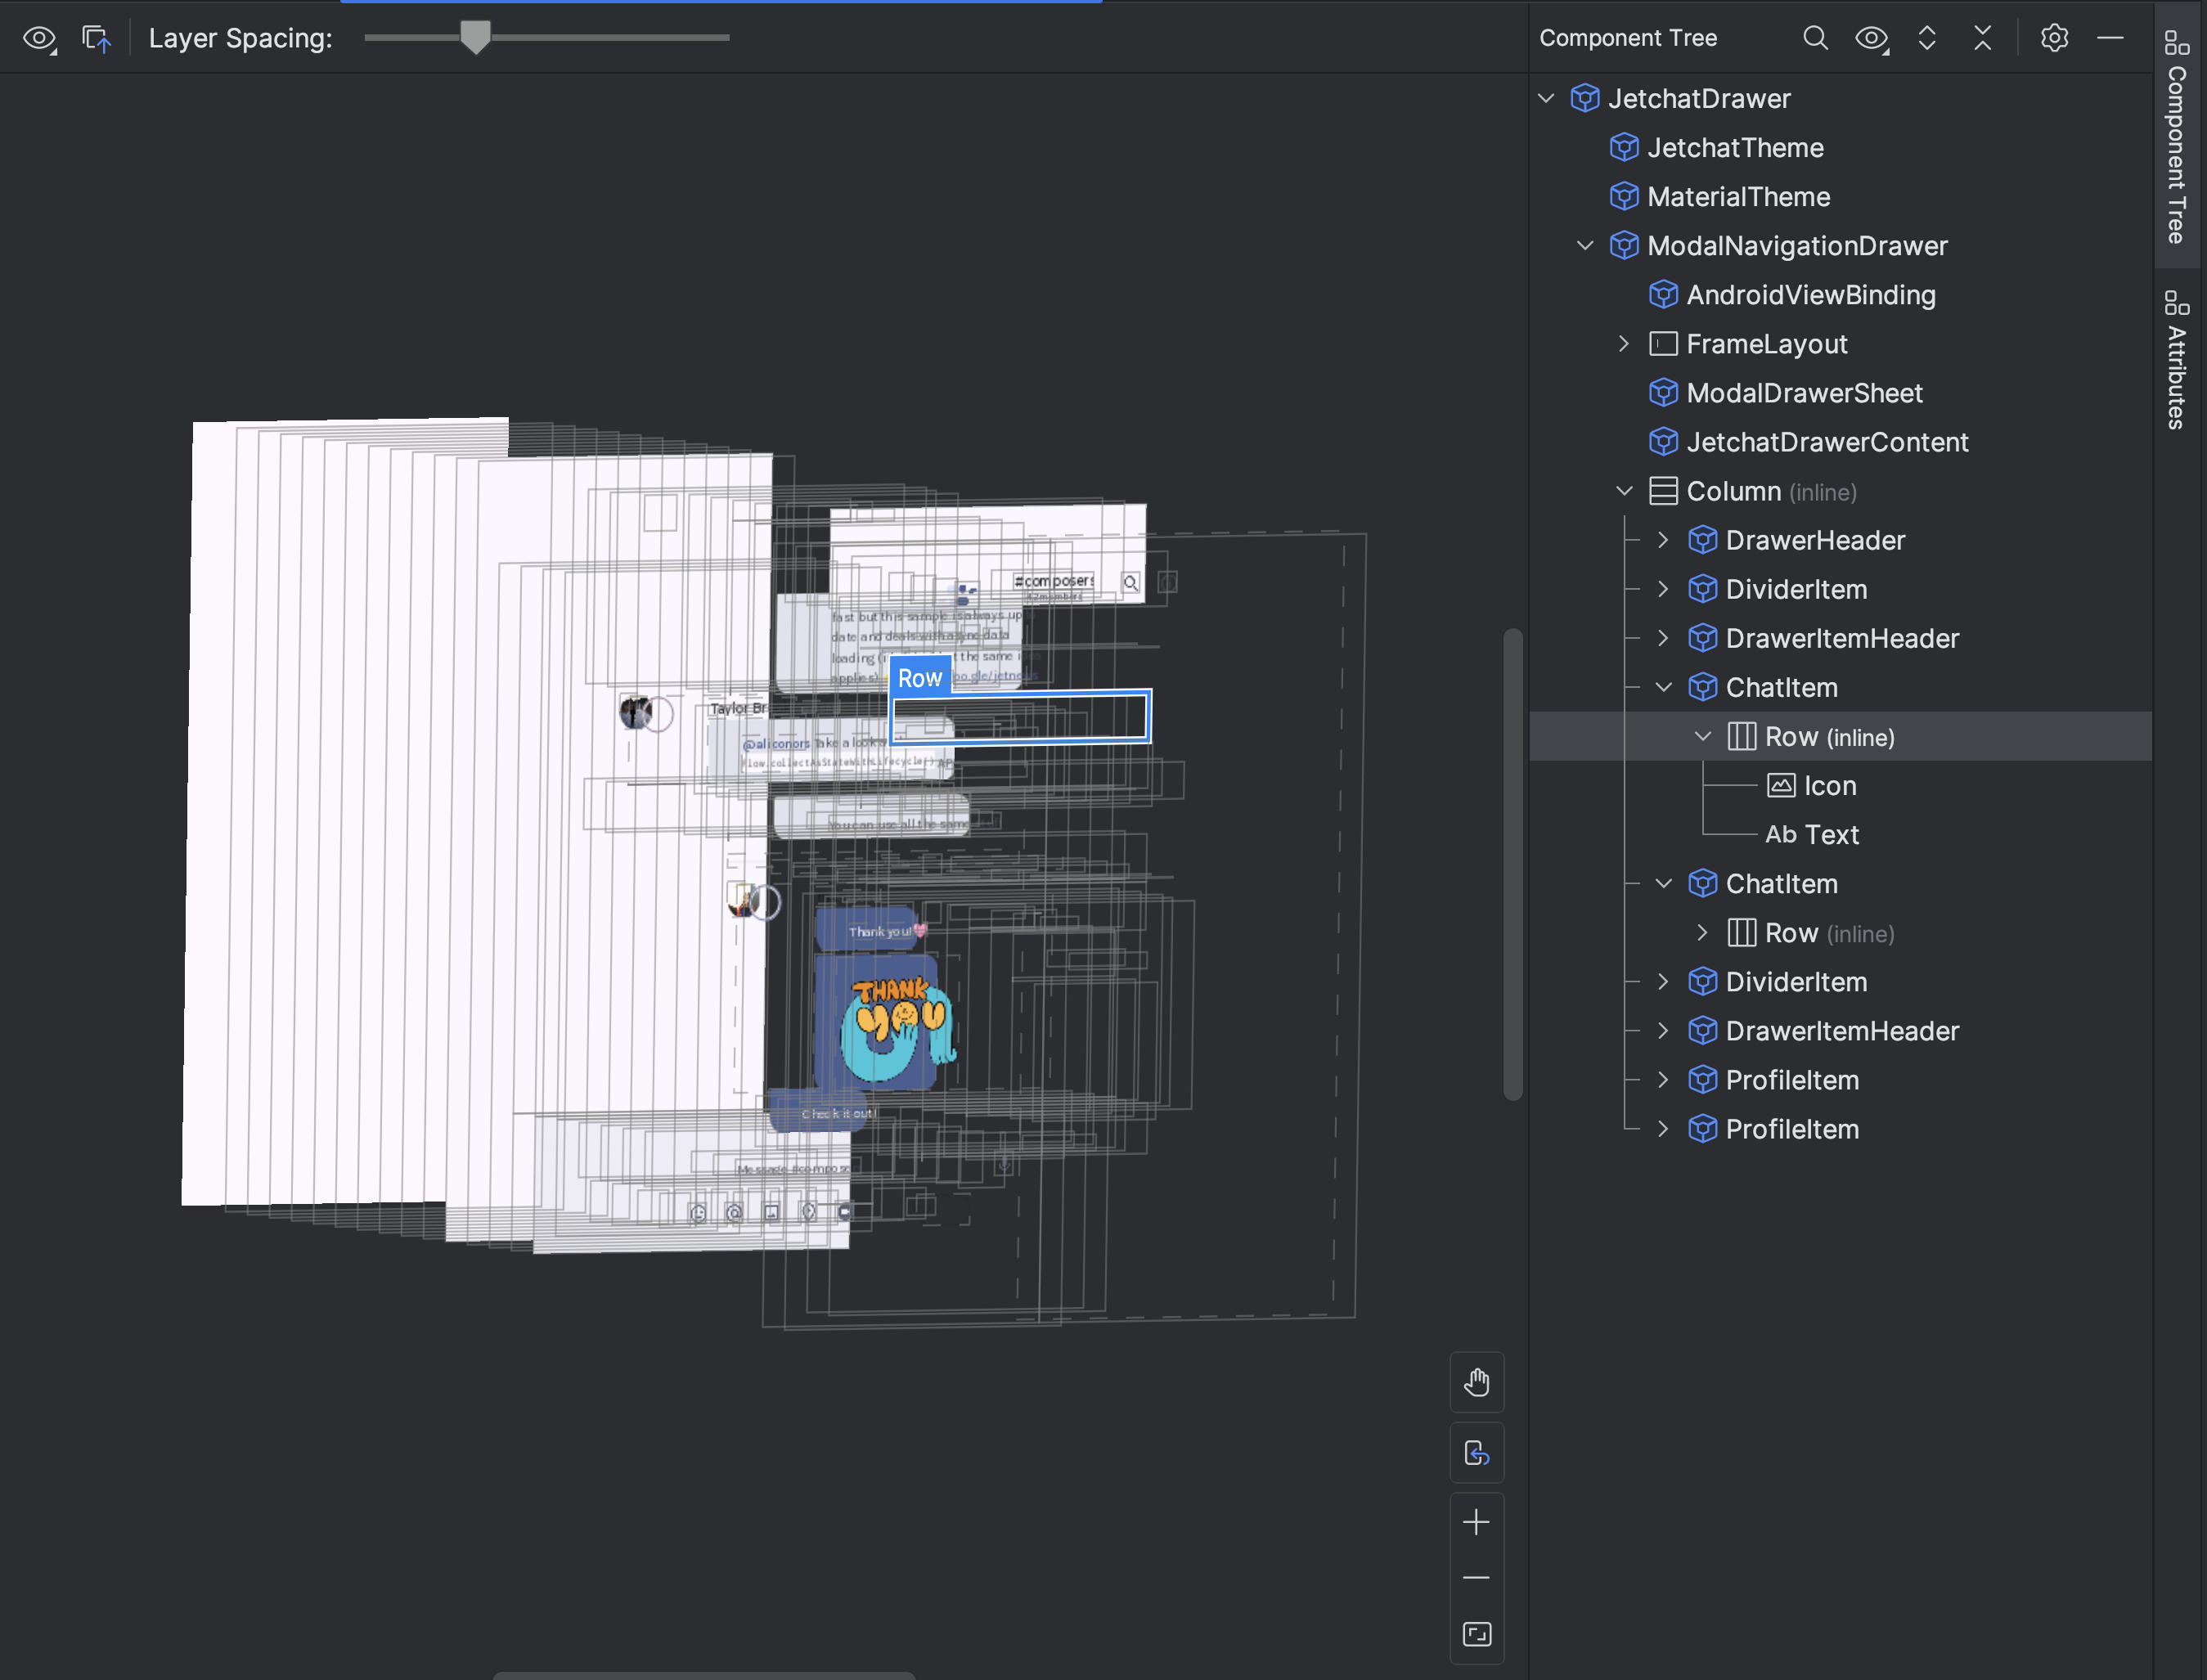Collapse the ChatItem Row inline node
This screenshot has height=1680, width=2207.
pos(1699,736)
